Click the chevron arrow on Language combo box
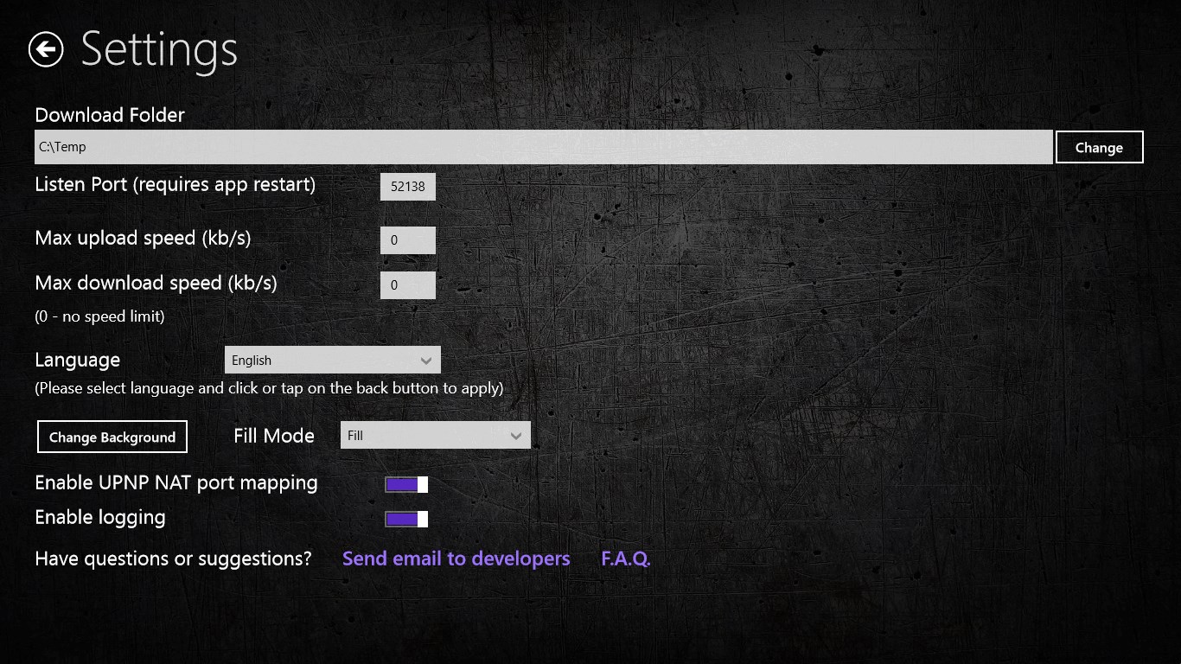 425,360
